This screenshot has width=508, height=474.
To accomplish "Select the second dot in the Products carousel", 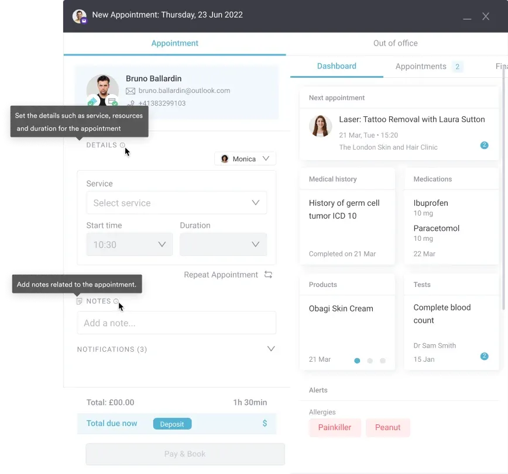I will click(x=370, y=361).
